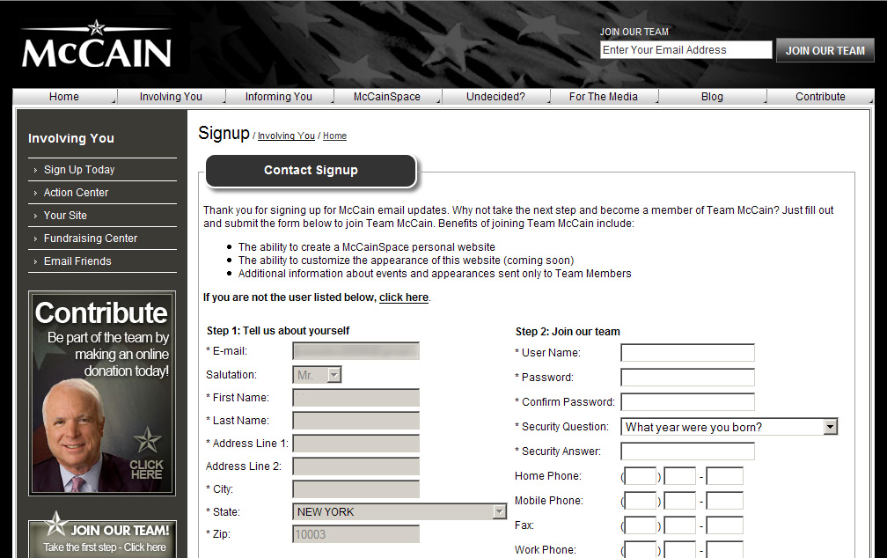Open the Involving You menu
The height and width of the screenshot is (558, 887).
[x=171, y=97]
